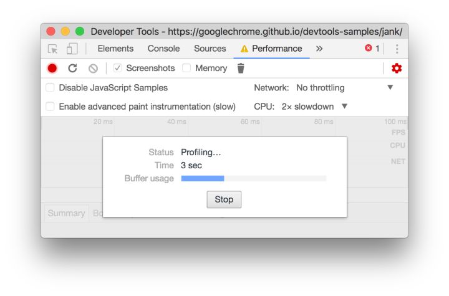Switch to the Sources tab
The height and width of the screenshot is (296, 449).
click(210, 49)
